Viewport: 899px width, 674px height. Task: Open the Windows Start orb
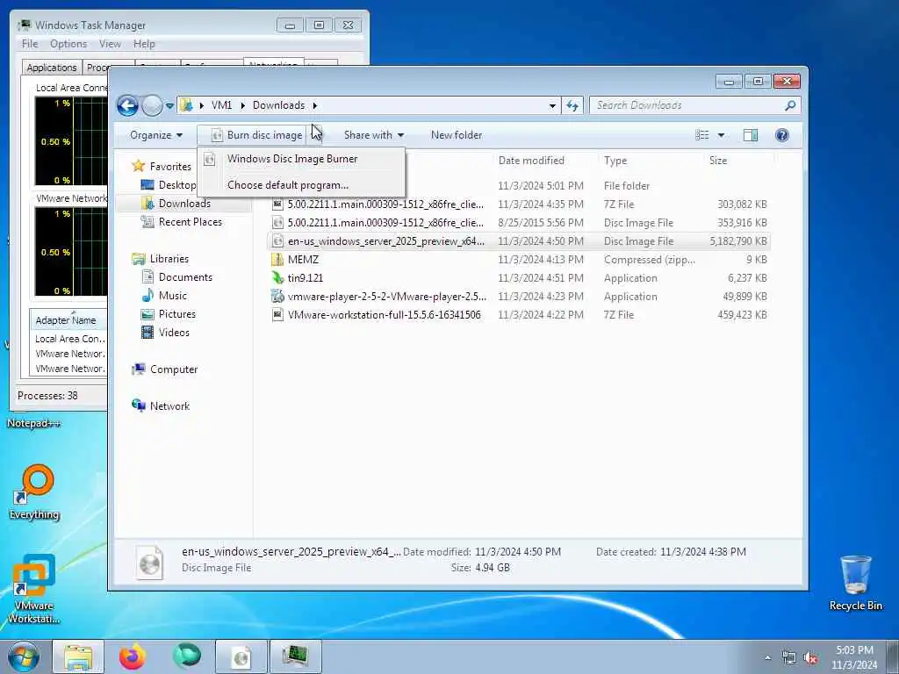24,656
